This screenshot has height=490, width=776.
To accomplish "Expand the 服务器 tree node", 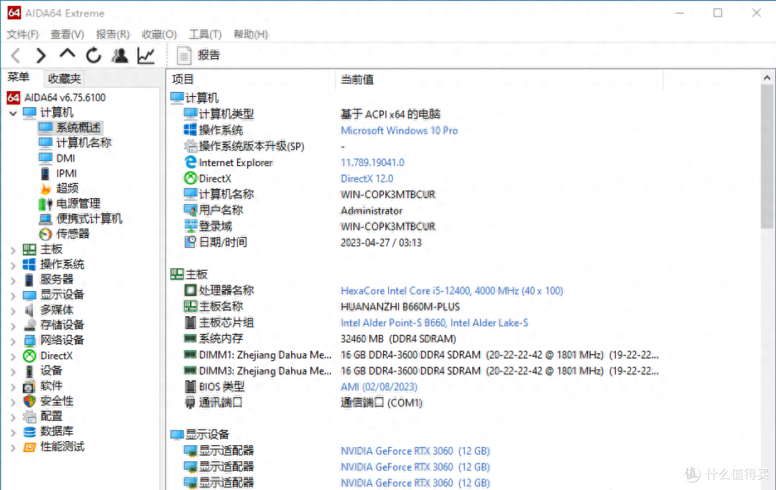I will tap(14, 281).
